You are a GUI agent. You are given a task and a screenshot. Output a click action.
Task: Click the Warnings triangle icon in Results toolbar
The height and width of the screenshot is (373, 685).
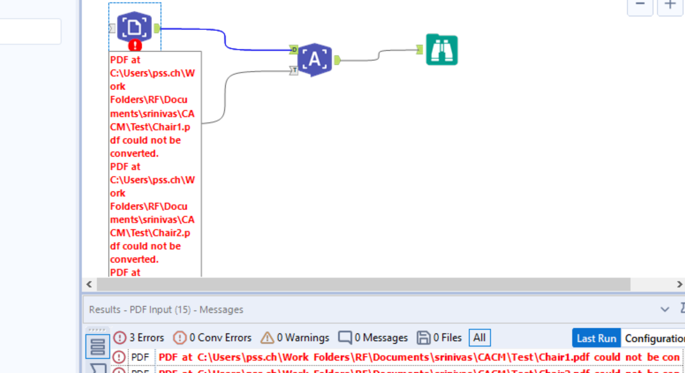[267, 338]
